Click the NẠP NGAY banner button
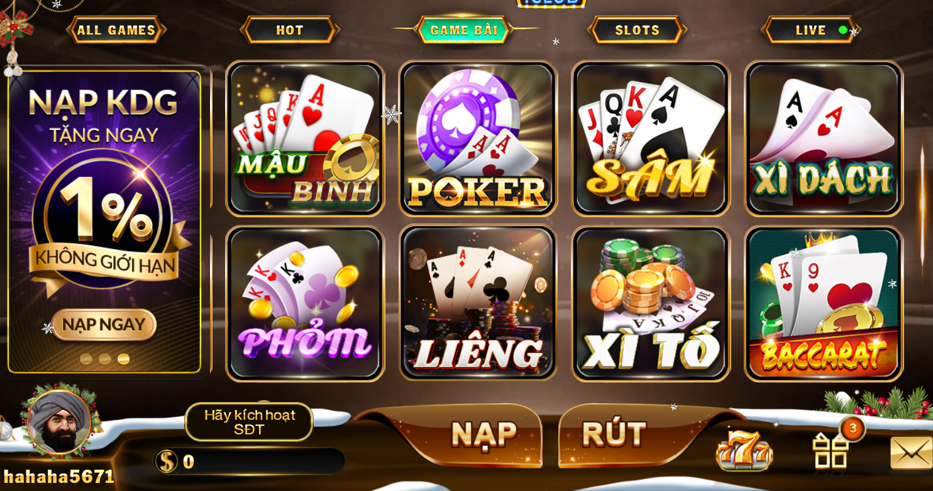The height and width of the screenshot is (491, 933). click(x=104, y=325)
